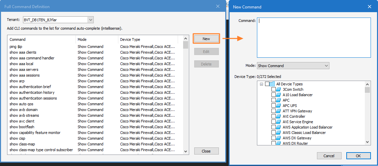Viewport: 378px width, 166px height.
Task: Tick the AVI Service Engine checkbox
Action: tap(273, 122)
